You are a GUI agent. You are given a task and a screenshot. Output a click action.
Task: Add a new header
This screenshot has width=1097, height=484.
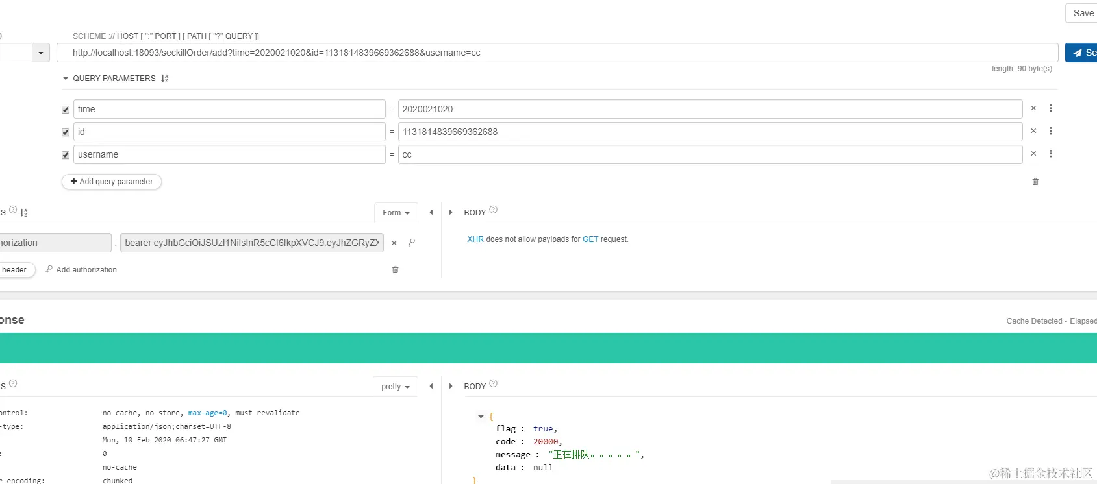coord(17,270)
